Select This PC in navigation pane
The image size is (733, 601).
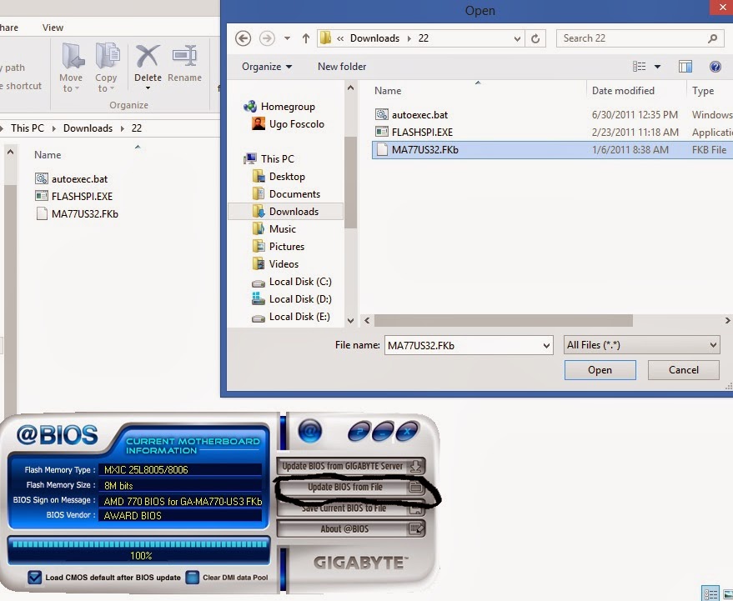(269, 159)
